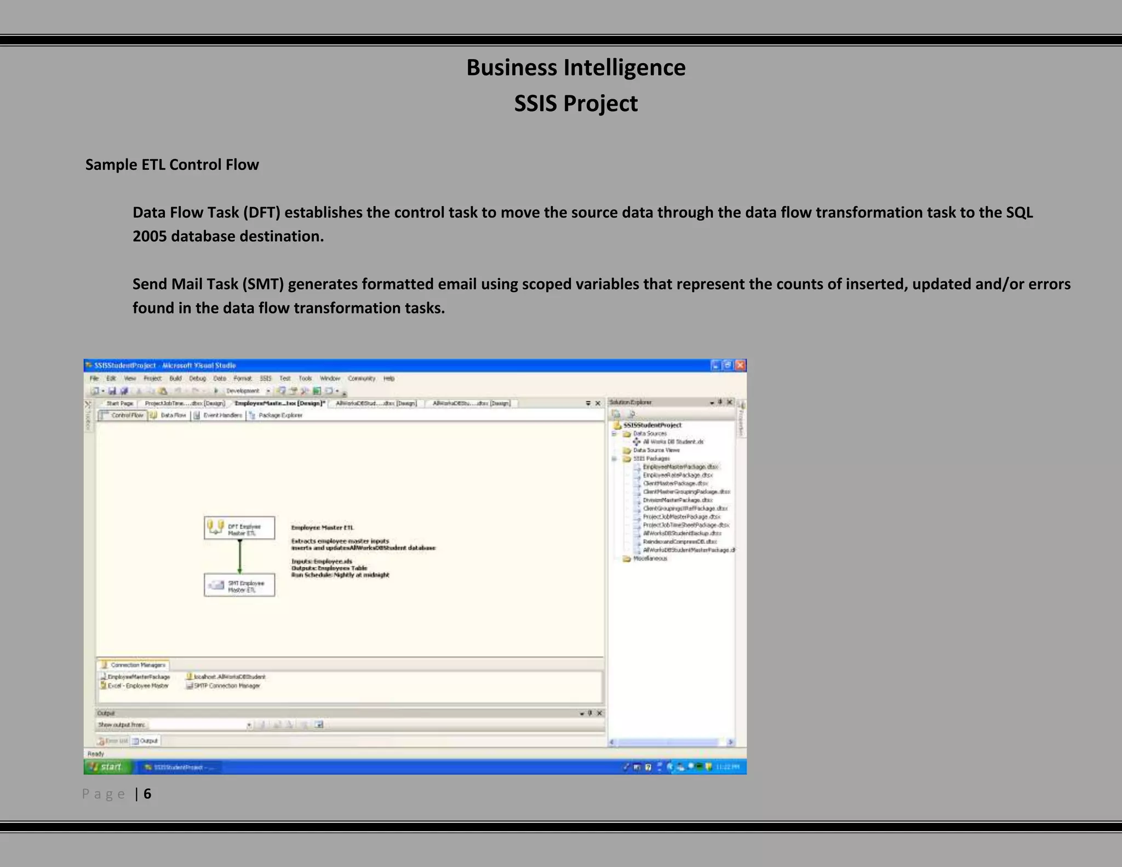Click the Save All icon in the toolbar
Screen dimensions: 1122x867
click(x=124, y=391)
